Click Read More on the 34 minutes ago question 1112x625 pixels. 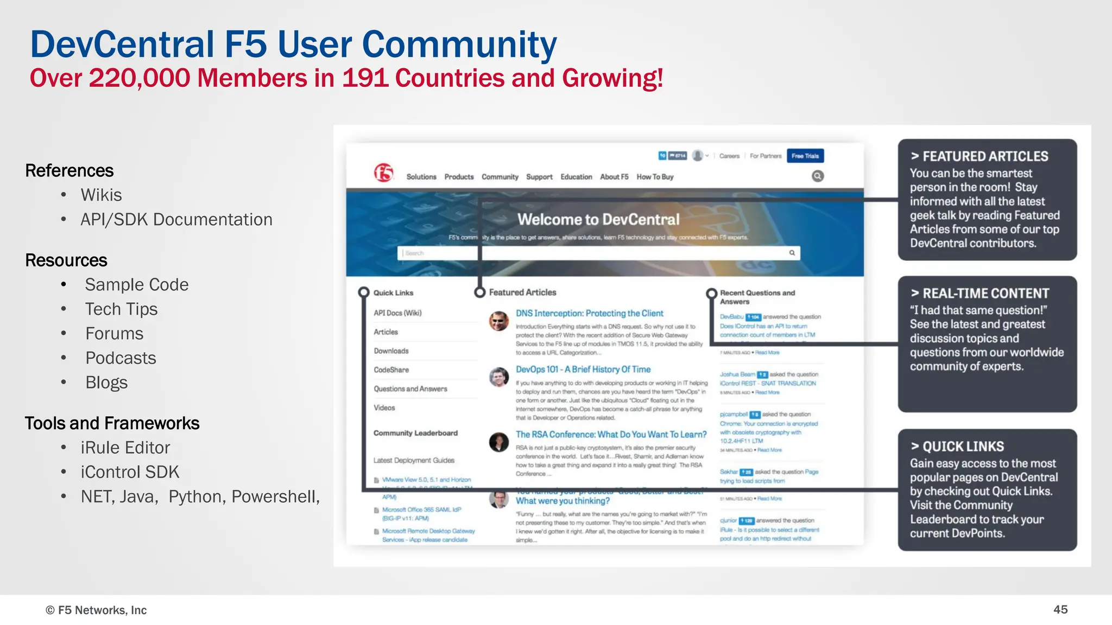click(769, 450)
